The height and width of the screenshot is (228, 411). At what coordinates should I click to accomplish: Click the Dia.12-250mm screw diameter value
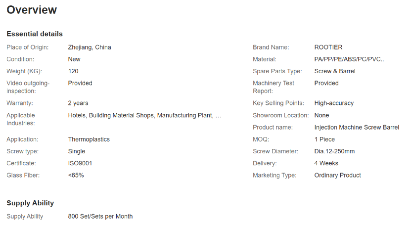(x=334, y=151)
